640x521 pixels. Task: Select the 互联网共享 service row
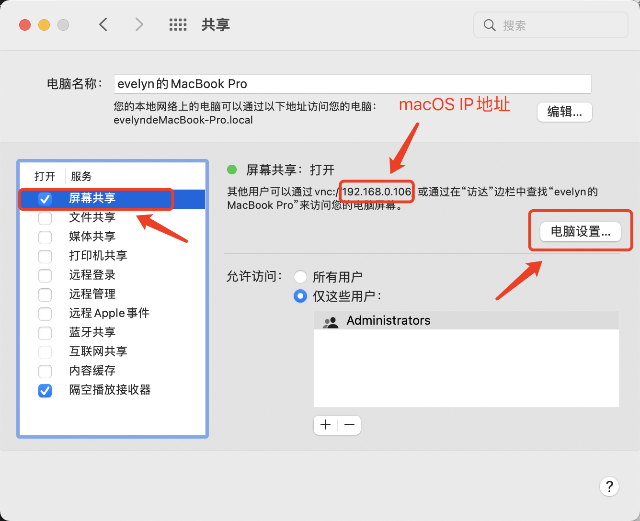[98, 352]
